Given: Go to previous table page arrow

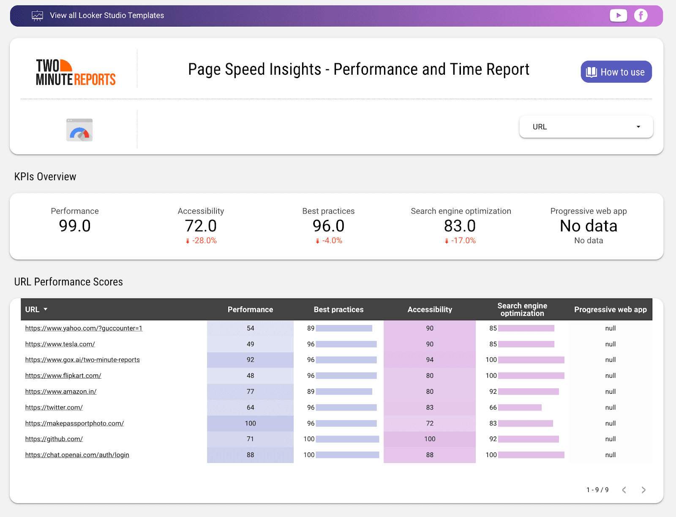Looking at the screenshot, I should tap(624, 490).
